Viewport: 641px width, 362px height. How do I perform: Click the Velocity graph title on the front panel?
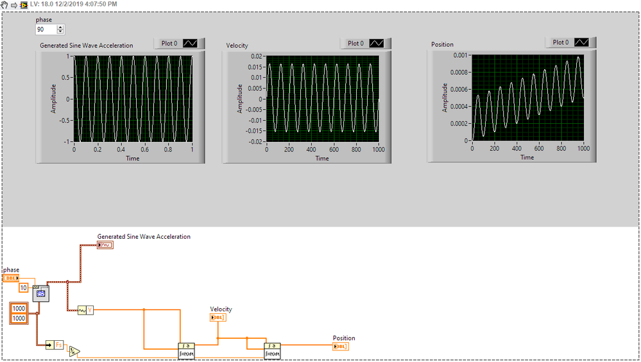pos(237,46)
